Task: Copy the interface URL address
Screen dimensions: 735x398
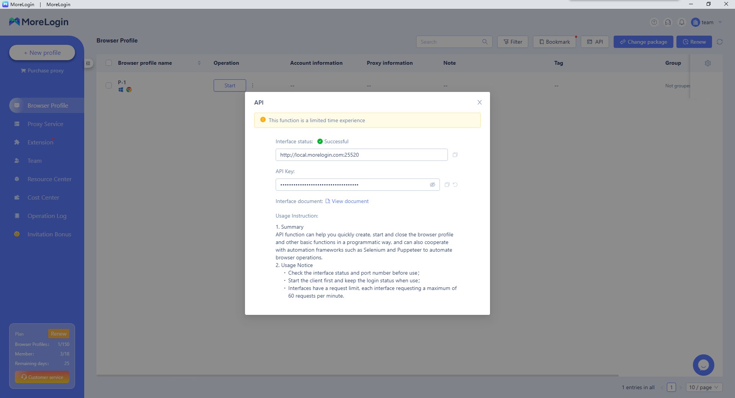Action: tap(455, 155)
